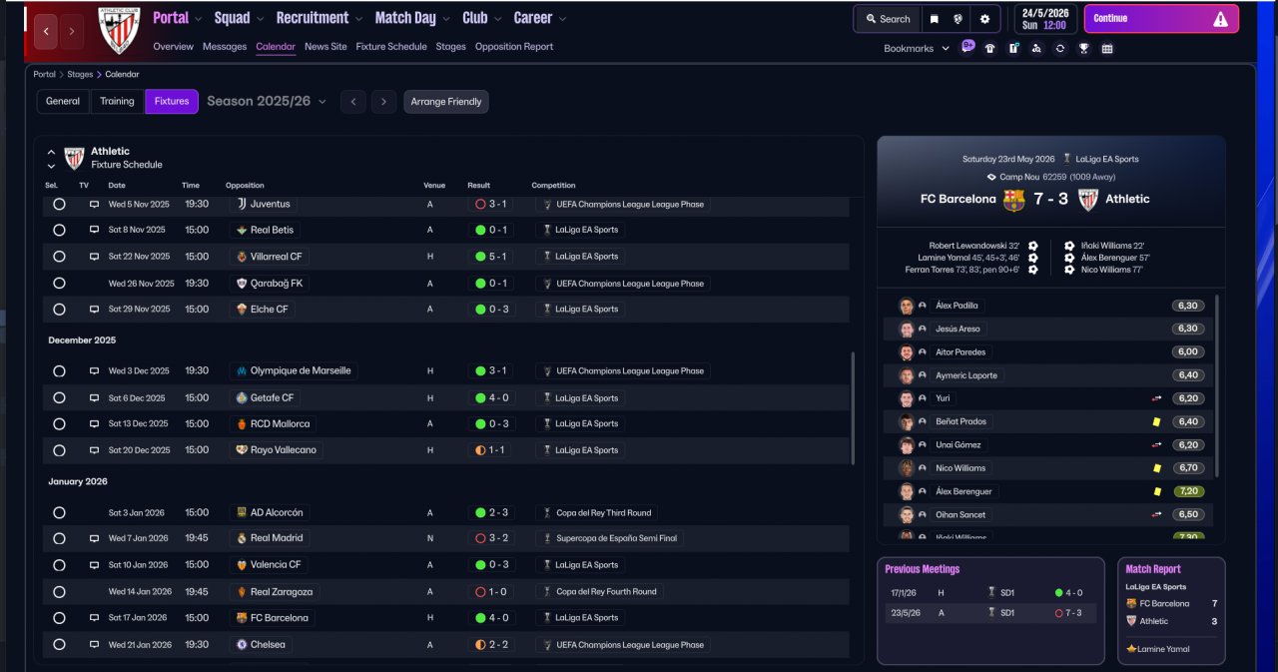Click the Athletic badge in Fixture Schedule header
The image size is (1278, 672).
(74, 158)
